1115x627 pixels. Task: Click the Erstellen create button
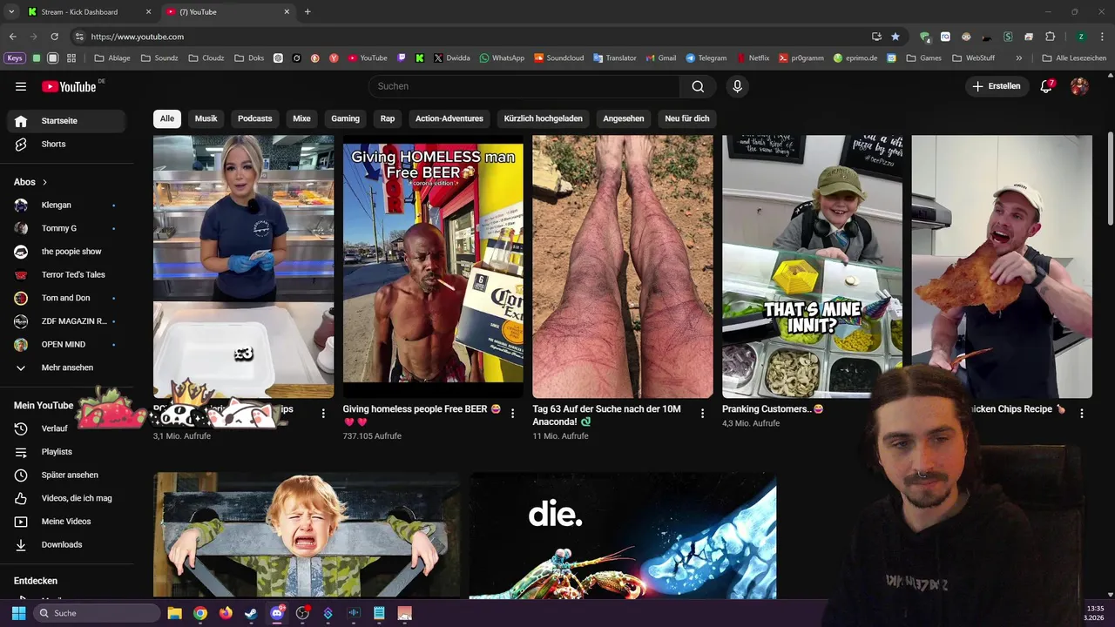996,86
